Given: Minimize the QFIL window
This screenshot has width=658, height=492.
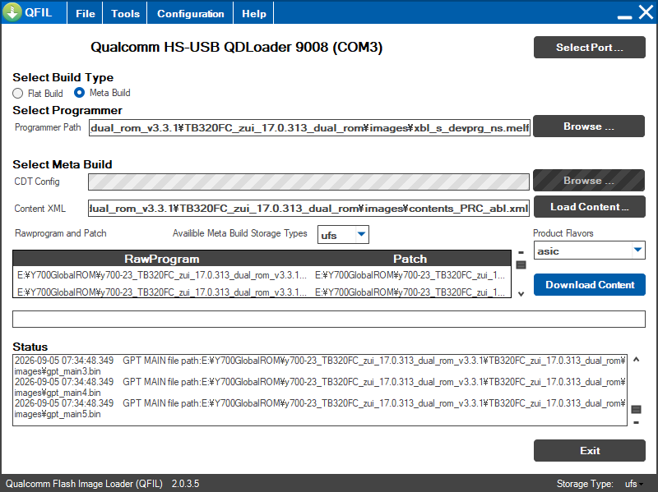Looking at the screenshot, I should (624, 17).
